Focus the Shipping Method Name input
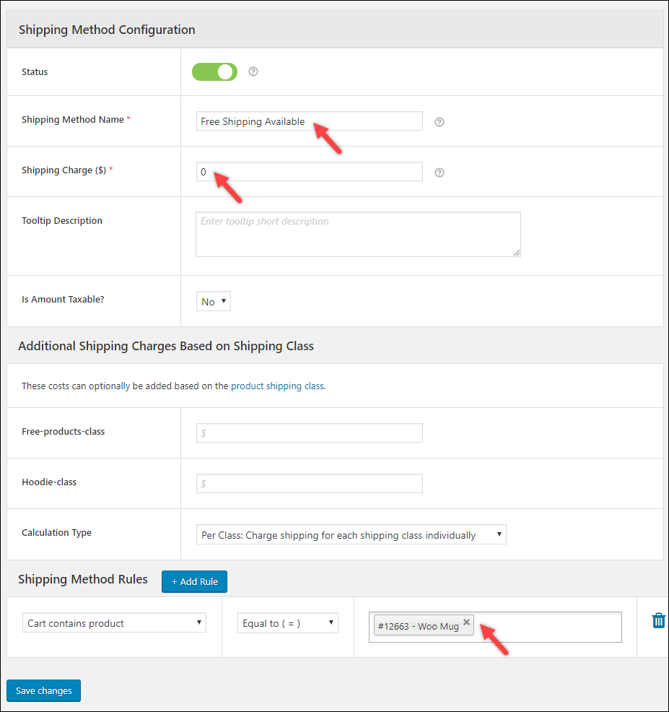The height and width of the screenshot is (712, 669). 309,121
